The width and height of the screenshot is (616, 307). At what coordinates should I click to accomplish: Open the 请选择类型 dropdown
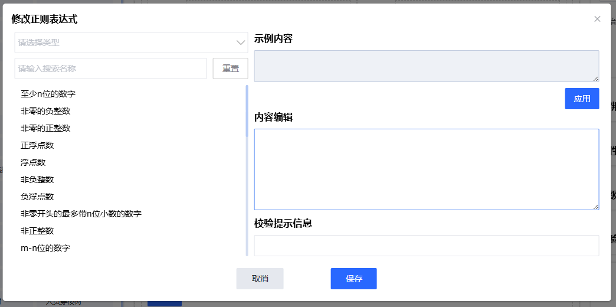(x=124, y=43)
